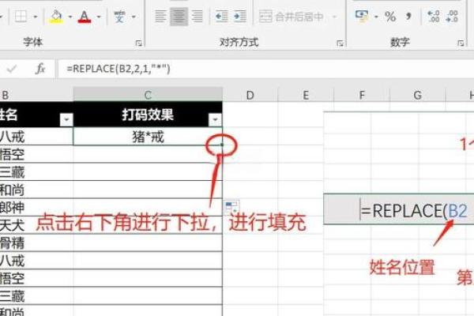Select the name cell ending 骨精
474x316 pixels.
[36, 243]
